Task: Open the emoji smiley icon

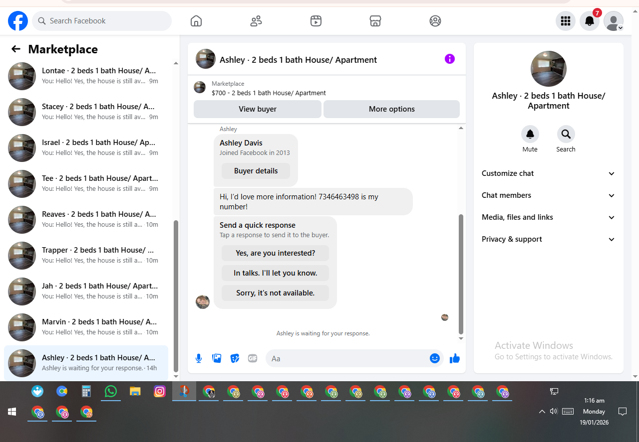Action: (435, 358)
